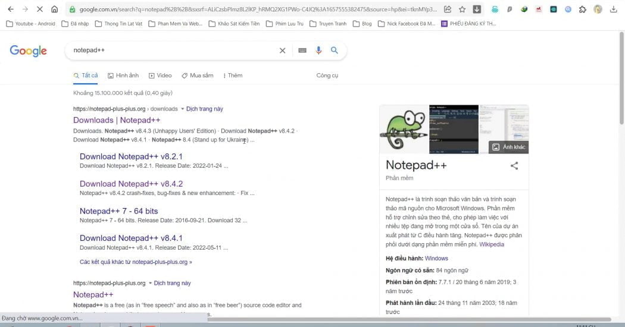Open Nick Facebook Đã M... bookmark folder
The width and height of the screenshot is (625, 327).
click(x=407, y=24)
